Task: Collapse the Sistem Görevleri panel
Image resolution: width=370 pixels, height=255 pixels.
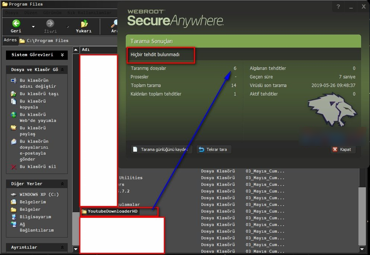Action: 62,55
